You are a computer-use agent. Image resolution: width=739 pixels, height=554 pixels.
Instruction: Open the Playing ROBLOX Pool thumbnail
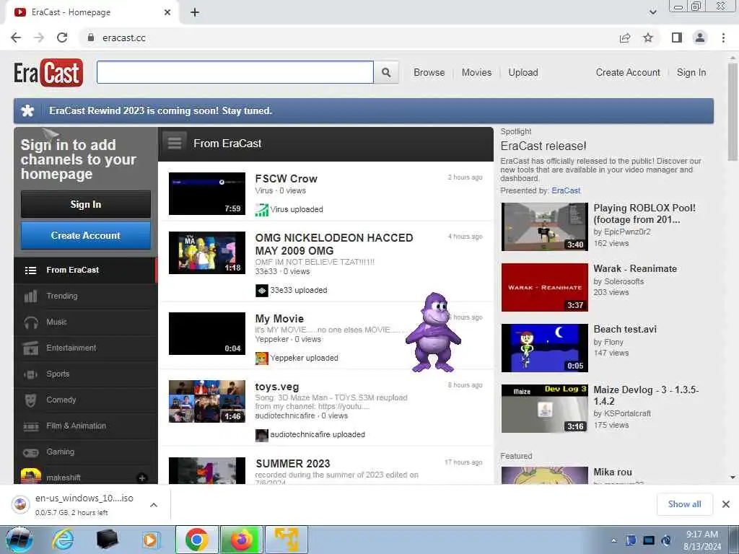tap(544, 227)
